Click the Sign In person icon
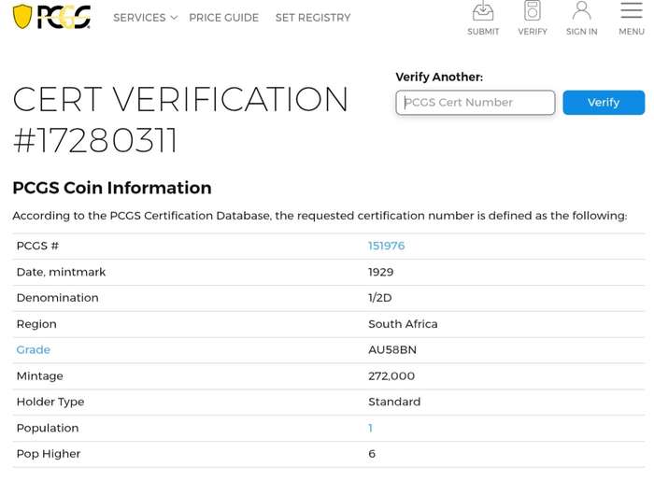The image size is (654, 481). click(x=581, y=10)
